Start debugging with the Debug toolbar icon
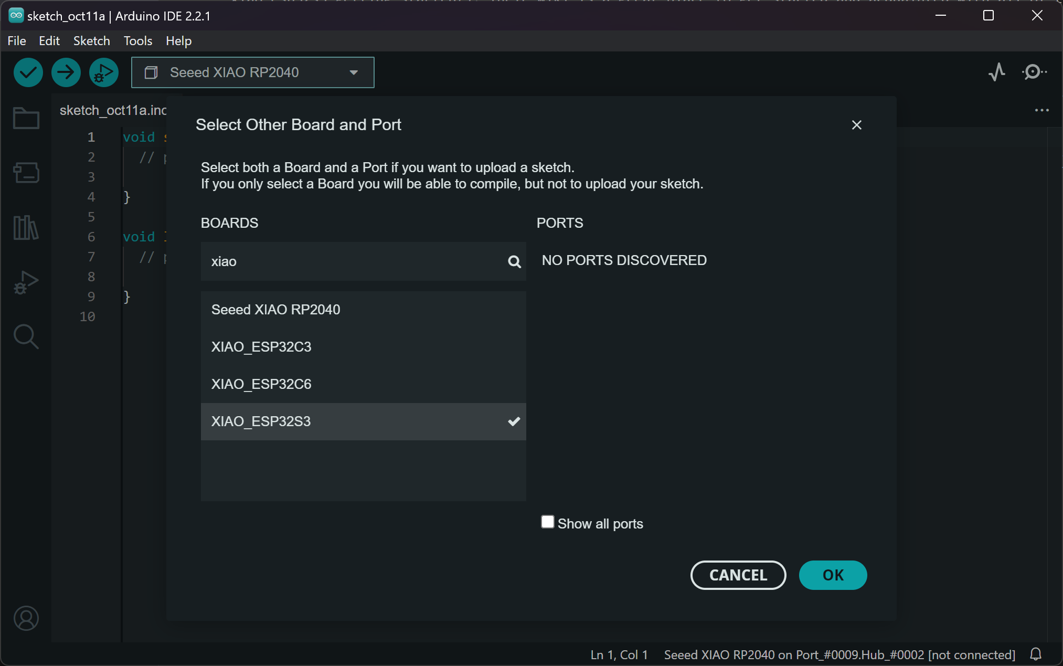 tap(104, 72)
